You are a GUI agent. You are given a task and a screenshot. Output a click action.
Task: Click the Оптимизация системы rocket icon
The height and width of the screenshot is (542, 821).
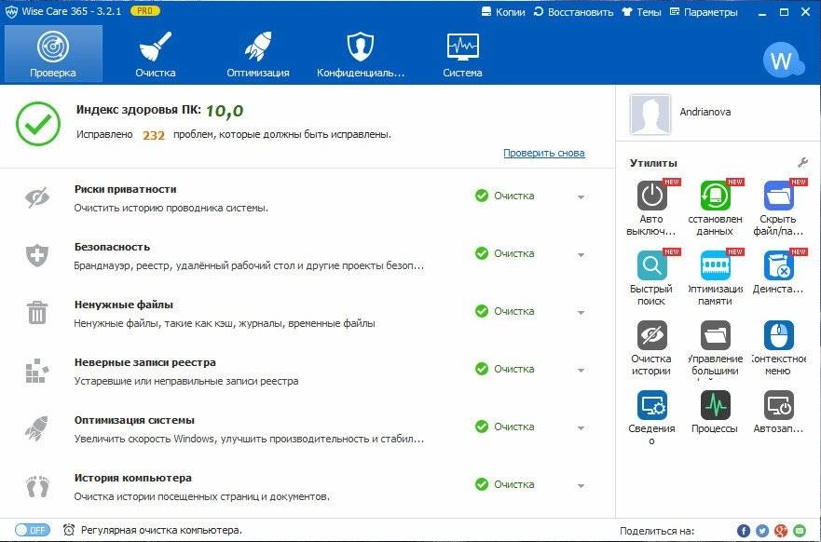(36, 428)
